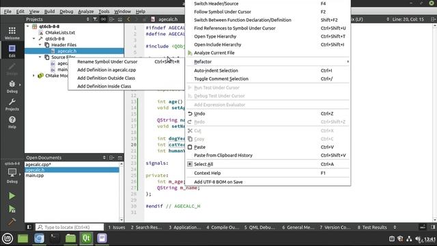Click Undo in context menu
The image size is (437, 246).
[268, 113]
